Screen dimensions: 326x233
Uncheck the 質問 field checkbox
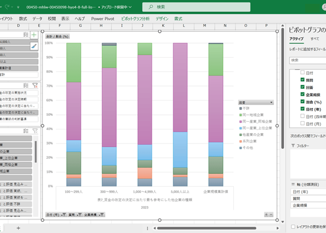(302, 80)
